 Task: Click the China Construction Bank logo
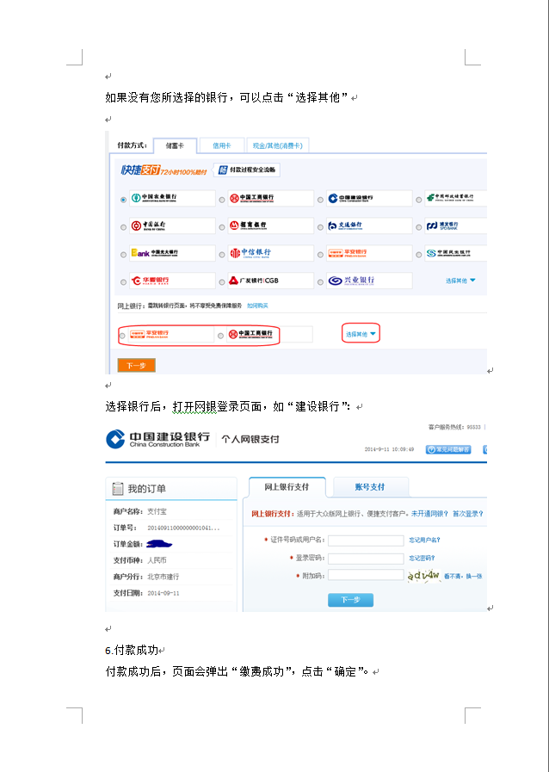(158, 439)
